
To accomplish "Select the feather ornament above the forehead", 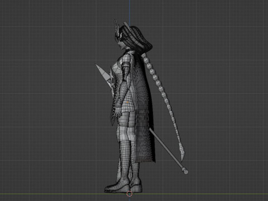I will pos(117,28).
